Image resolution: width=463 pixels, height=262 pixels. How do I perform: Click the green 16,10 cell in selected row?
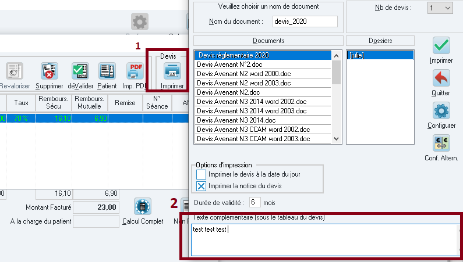[54, 119]
